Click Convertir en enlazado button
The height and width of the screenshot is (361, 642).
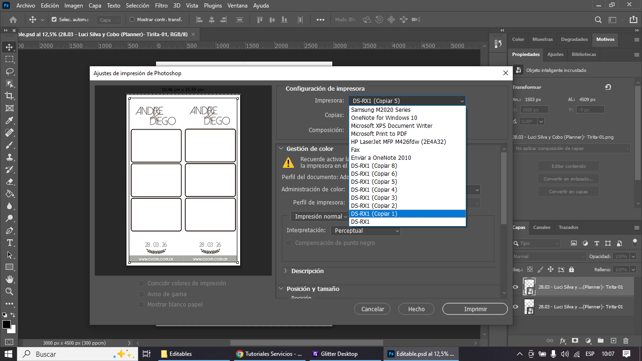[x=568, y=179]
